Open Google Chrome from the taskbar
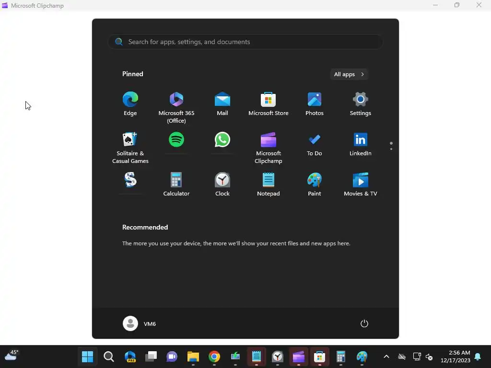491x368 pixels. point(214,356)
